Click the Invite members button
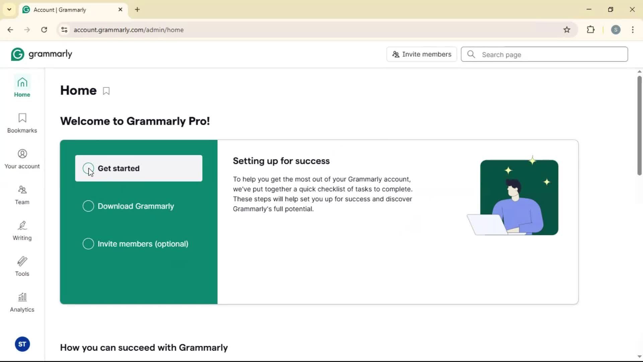Screen dimensions: 643x362 (x=422, y=54)
